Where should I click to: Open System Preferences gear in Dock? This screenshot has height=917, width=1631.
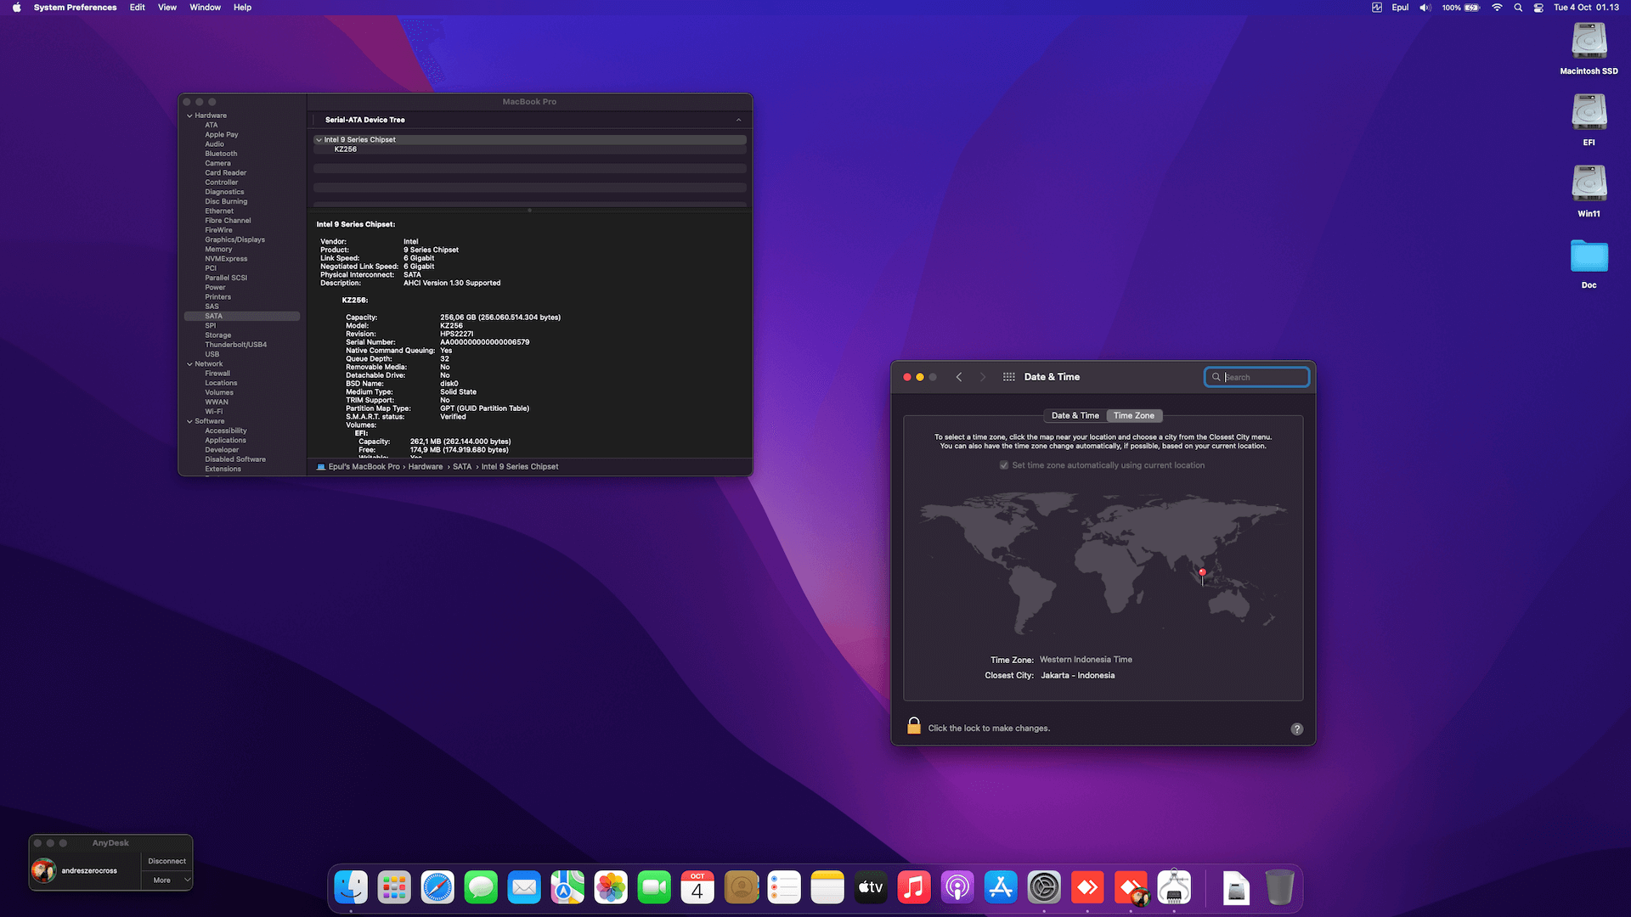pyautogui.click(x=1044, y=887)
